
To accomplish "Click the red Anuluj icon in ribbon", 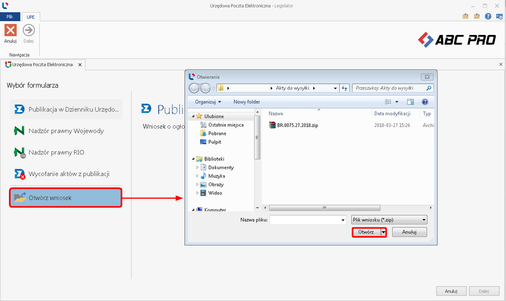I will (11, 31).
